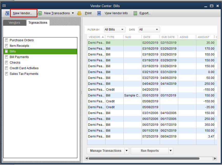Screen dimensions: 222x165
Task: Click the Credit Card Activities document icon
Action: click(x=6, y=68)
